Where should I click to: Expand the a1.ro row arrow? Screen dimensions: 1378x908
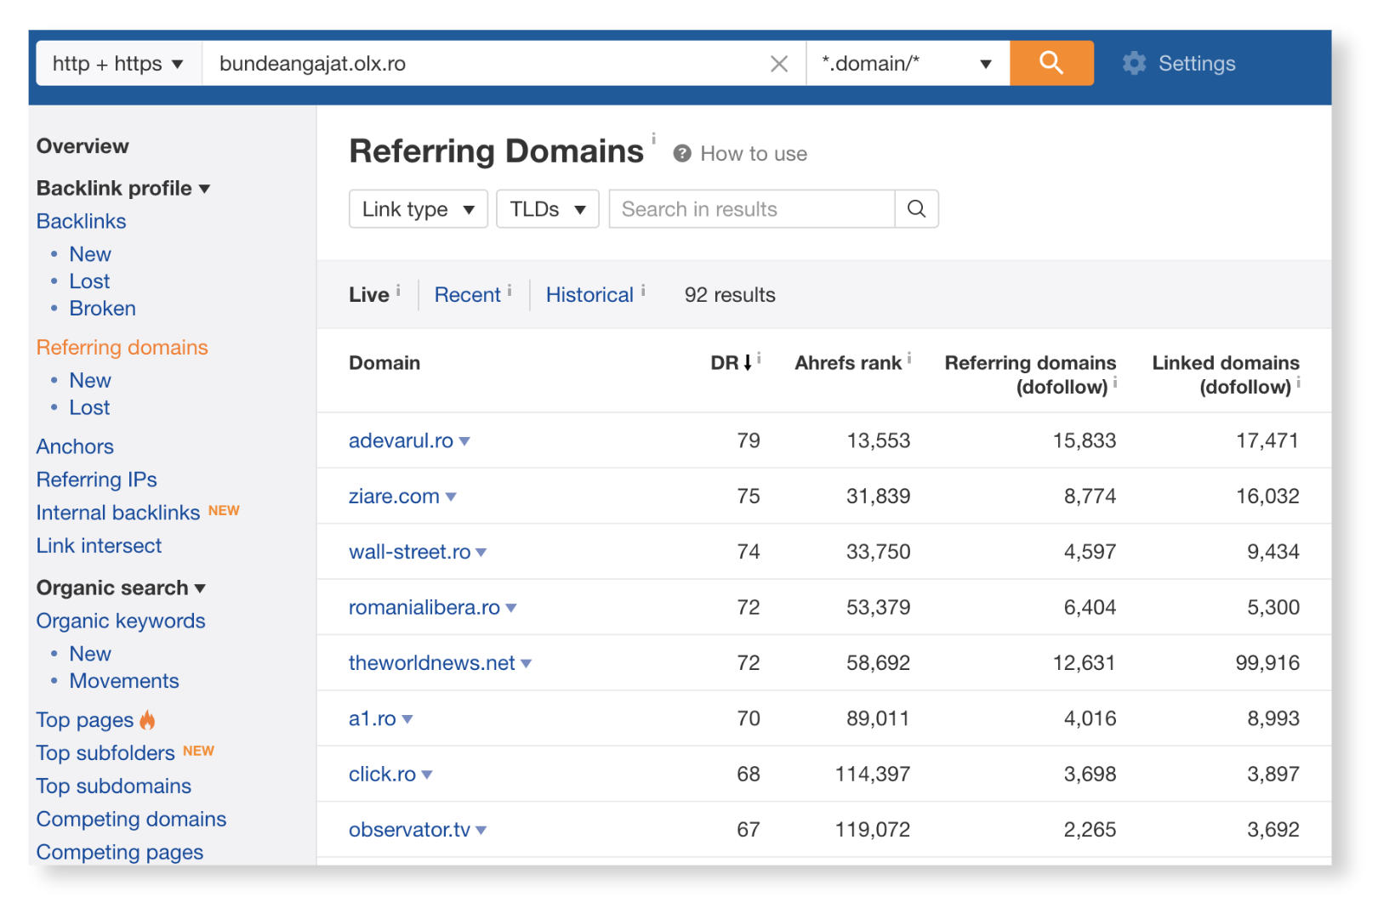(407, 719)
